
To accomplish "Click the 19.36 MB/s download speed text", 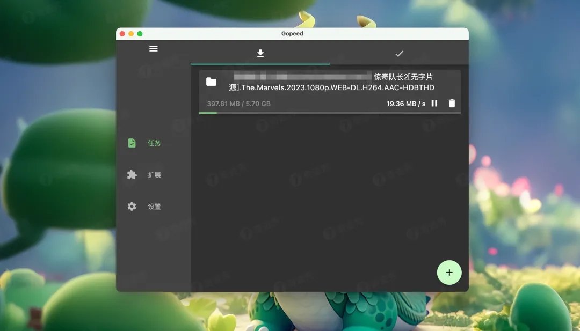I will point(405,104).
